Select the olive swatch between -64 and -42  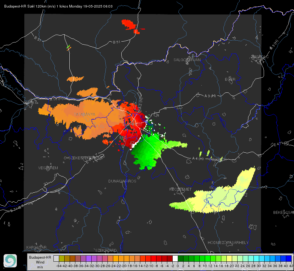click(x=62, y=259)
